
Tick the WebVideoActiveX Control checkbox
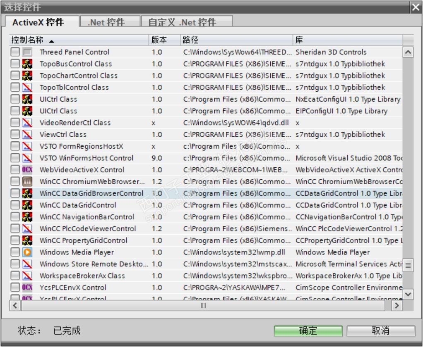[15, 170]
